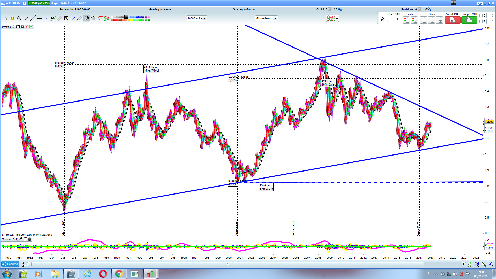
Task: Move Prezzo panel up with green arrow
Action: click(31, 27)
